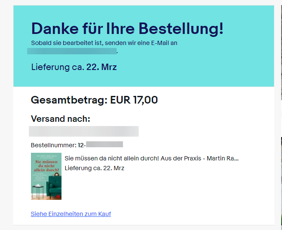
Task: Click the Danke für Ihre Bestellung heading
Action: (x=127, y=28)
